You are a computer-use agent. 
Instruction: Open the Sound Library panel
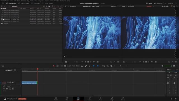[x=47, y=3]
